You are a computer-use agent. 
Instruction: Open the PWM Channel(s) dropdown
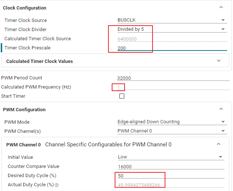point(172,131)
